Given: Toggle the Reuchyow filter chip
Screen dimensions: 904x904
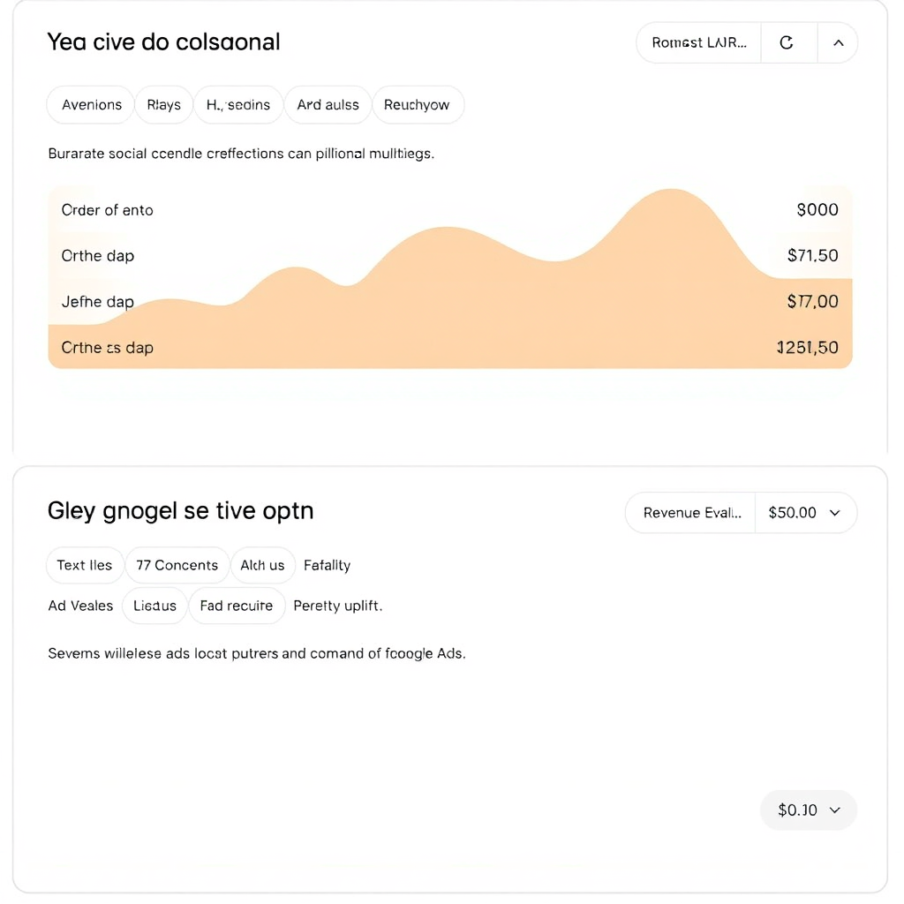Looking at the screenshot, I should click(x=418, y=104).
